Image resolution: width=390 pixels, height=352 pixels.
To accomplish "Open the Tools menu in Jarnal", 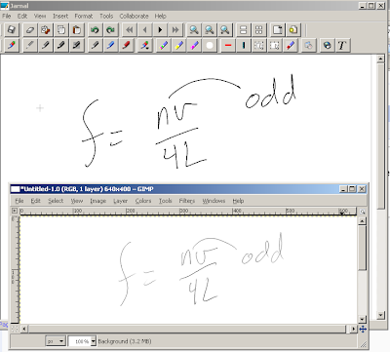I will click(106, 16).
